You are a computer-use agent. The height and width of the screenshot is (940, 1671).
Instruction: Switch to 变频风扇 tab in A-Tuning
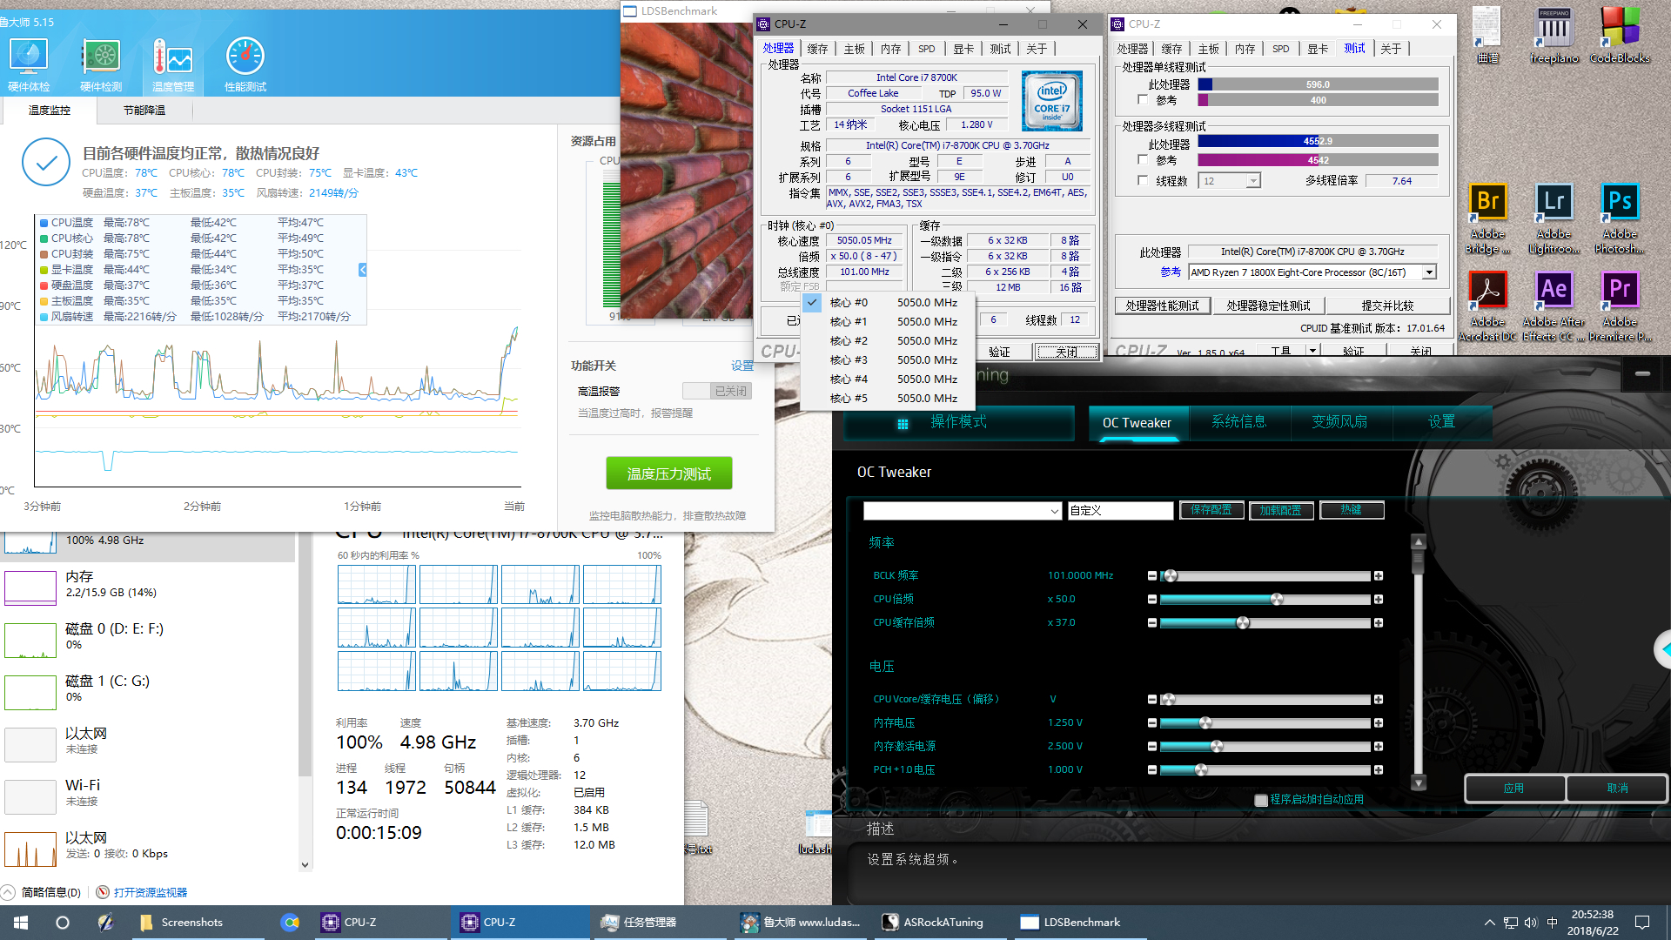pyautogui.click(x=1340, y=422)
